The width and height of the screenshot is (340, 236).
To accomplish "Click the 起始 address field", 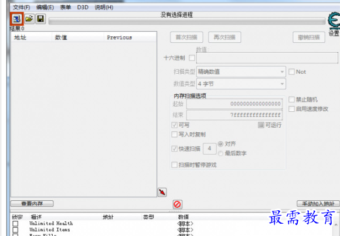I will coord(234,104).
